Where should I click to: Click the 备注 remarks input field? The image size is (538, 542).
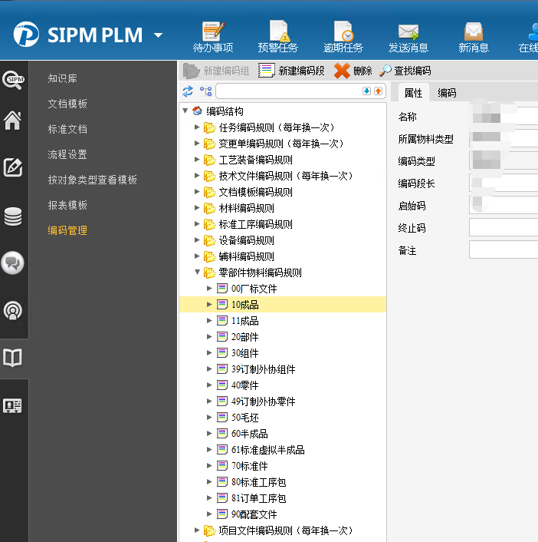[503, 250]
